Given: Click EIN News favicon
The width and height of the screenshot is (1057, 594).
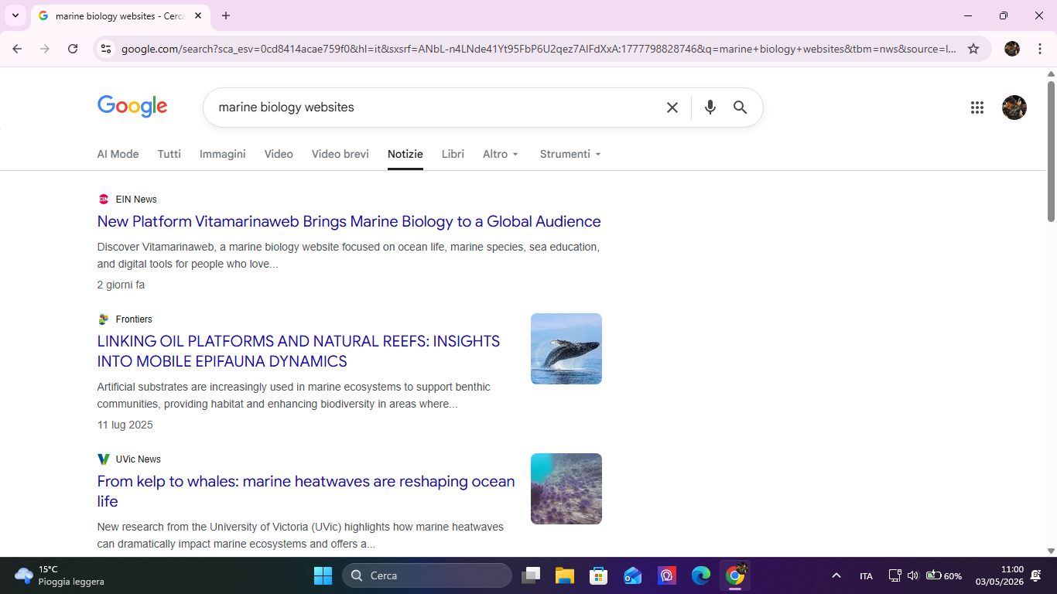Looking at the screenshot, I should [104, 200].
